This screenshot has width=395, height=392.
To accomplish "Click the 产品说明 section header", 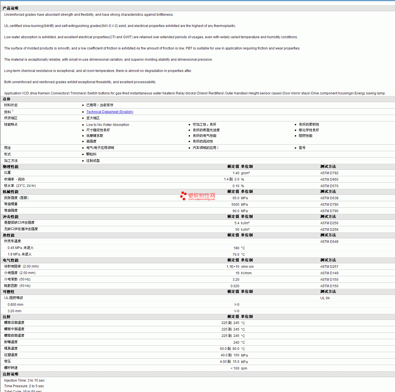I will 10,8.
